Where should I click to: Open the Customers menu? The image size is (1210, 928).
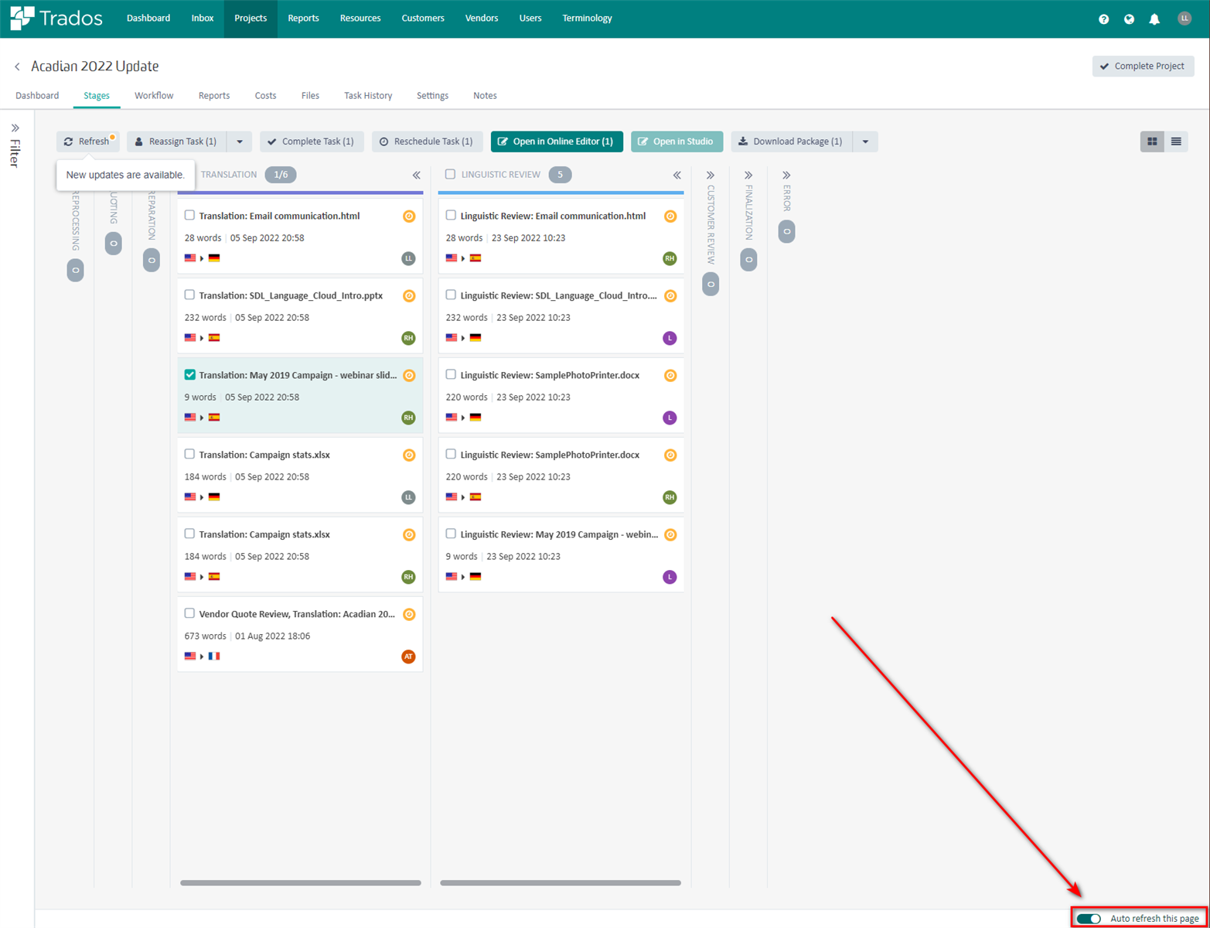[423, 19]
